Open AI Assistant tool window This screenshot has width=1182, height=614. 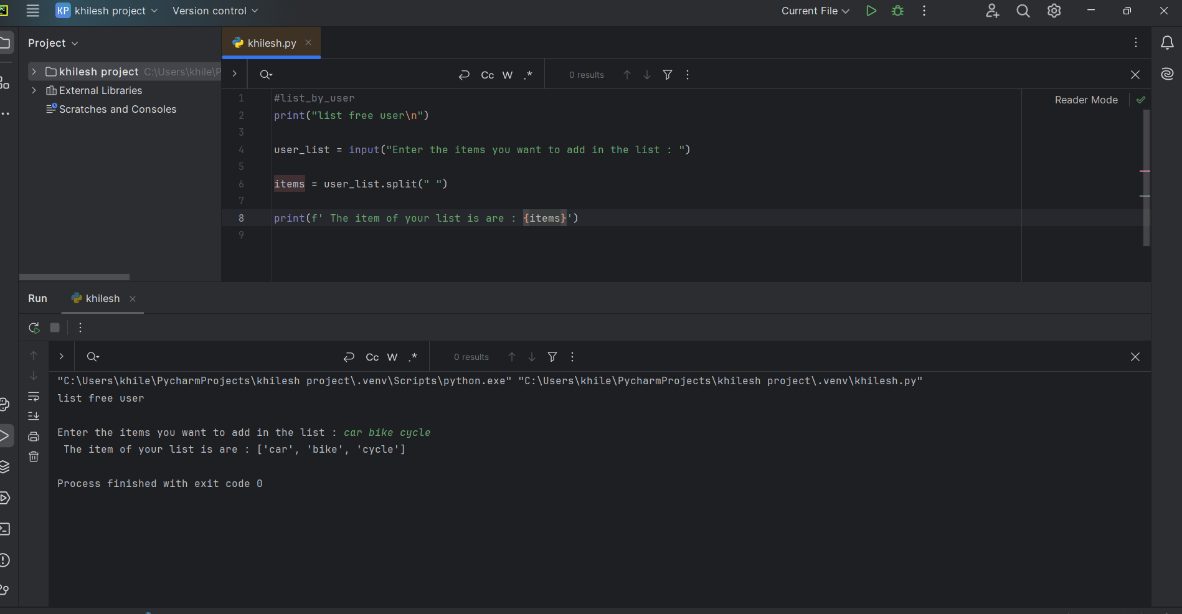coord(1167,74)
